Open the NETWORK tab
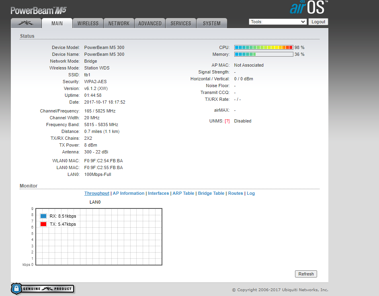 coord(119,23)
